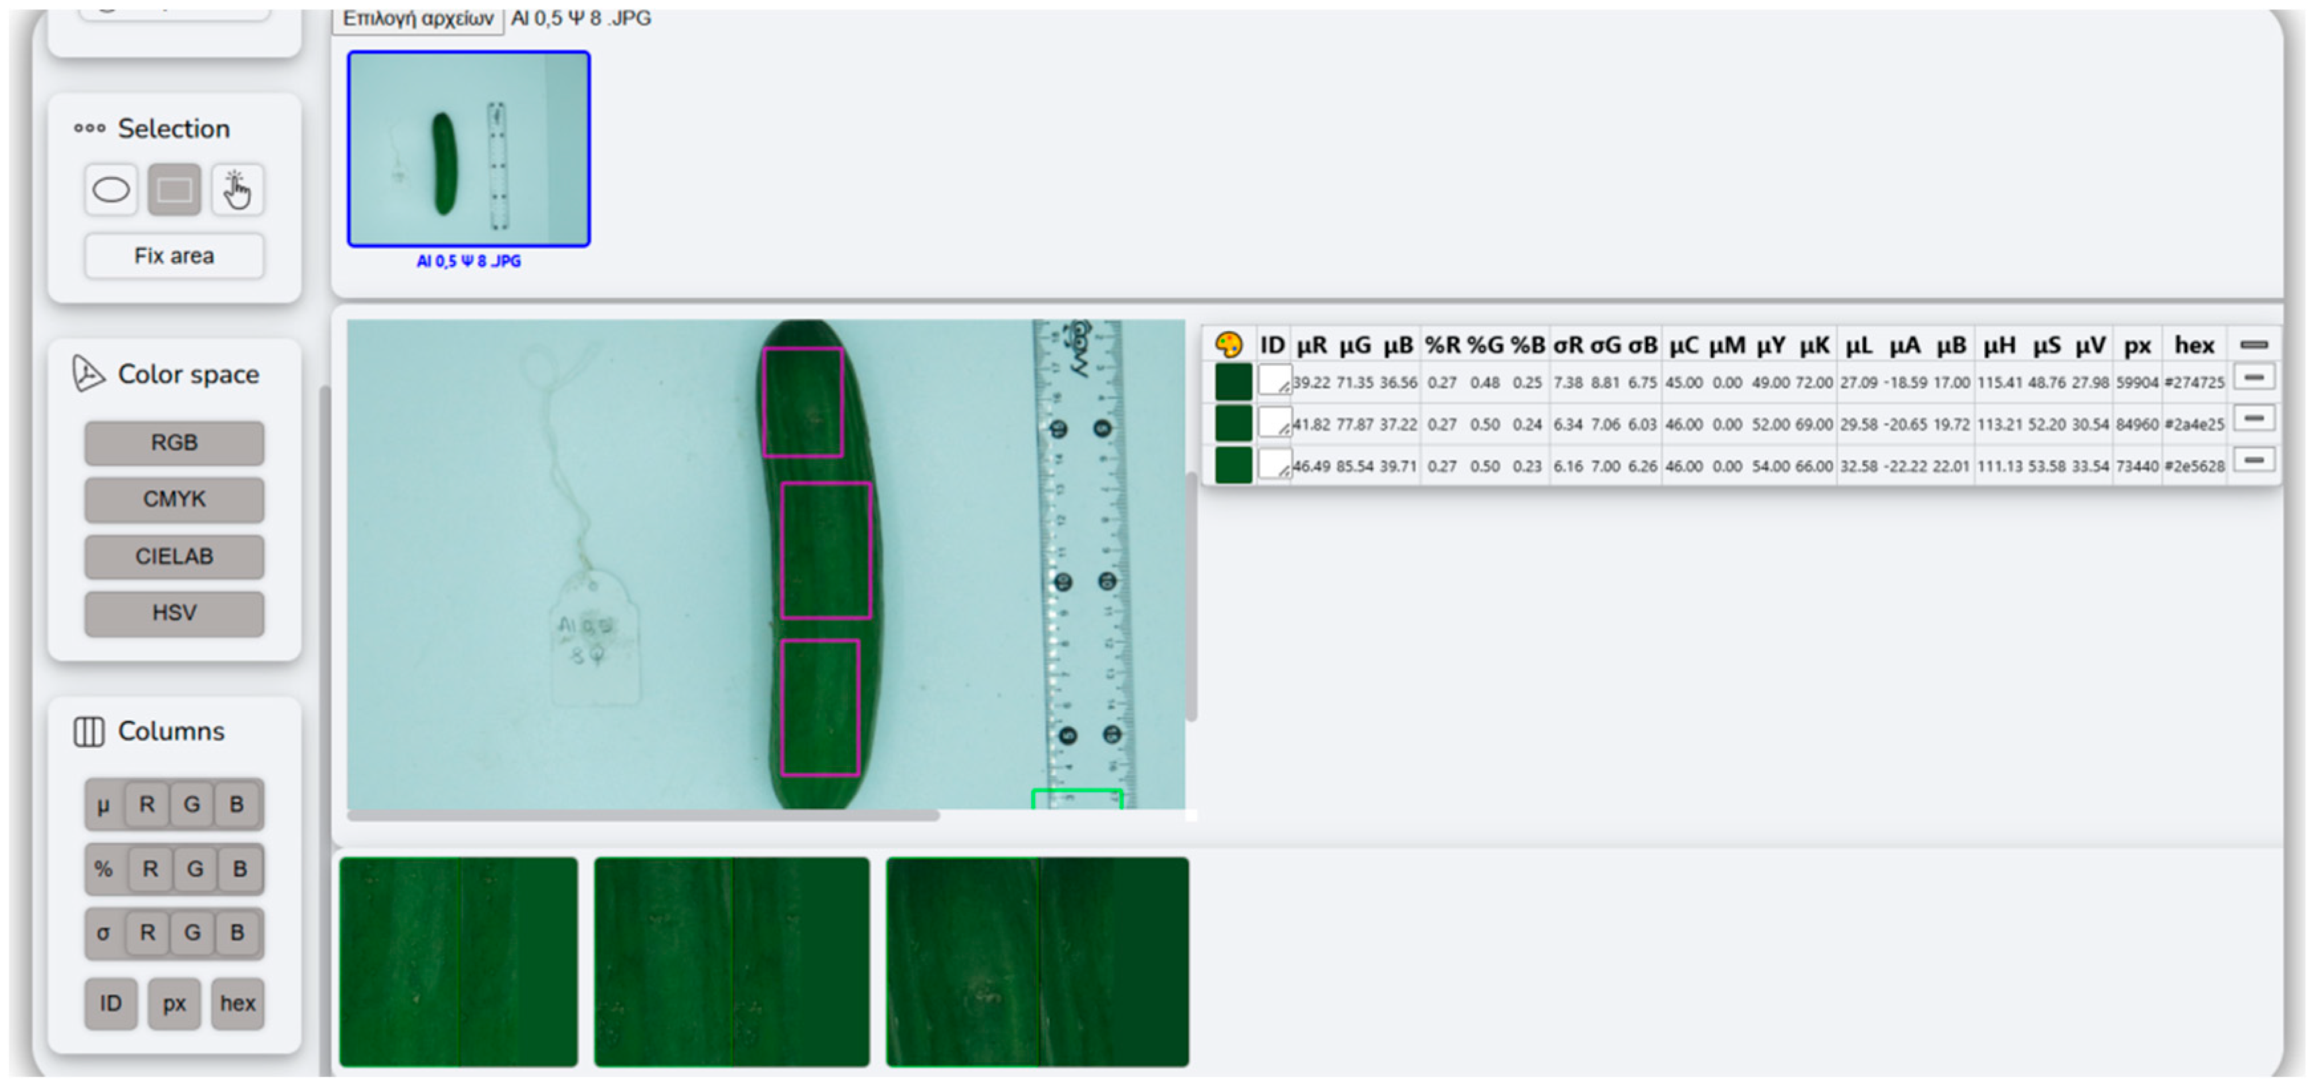Select the click pointer selection tool

(x=237, y=190)
